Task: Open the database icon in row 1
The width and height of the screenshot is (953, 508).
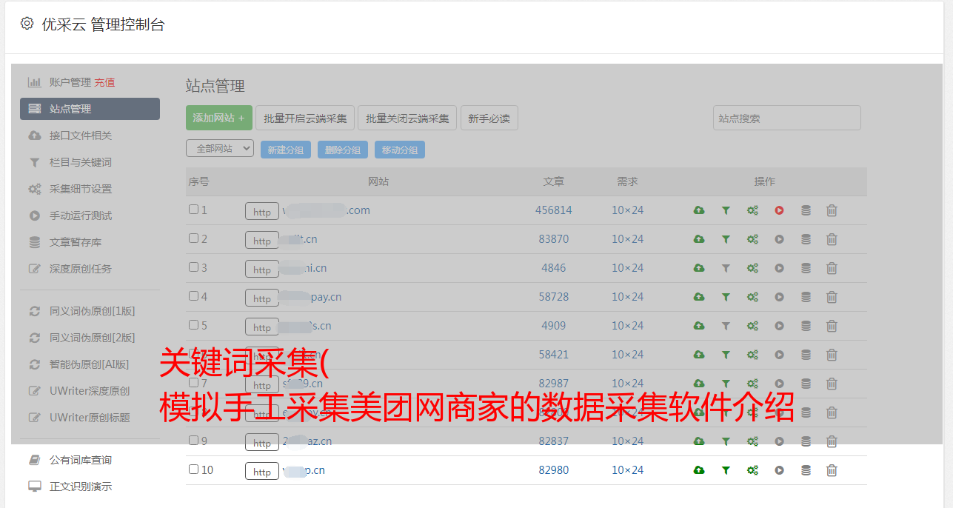Action: [x=806, y=210]
